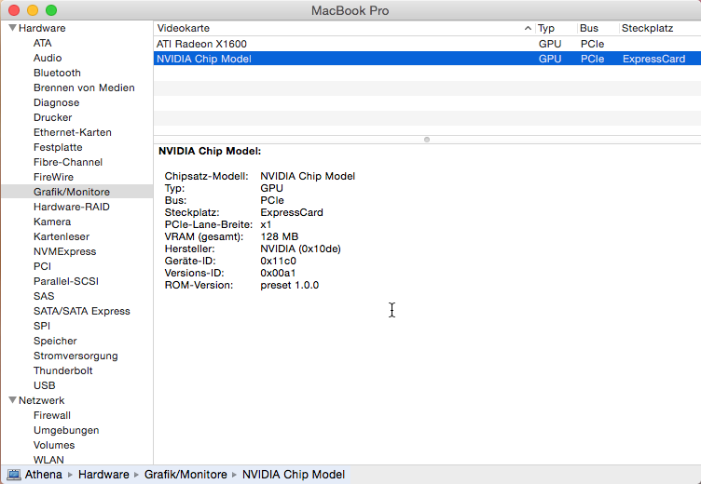701x484 pixels.
Task: Select NVMExpress in the sidebar
Action: [65, 251]
